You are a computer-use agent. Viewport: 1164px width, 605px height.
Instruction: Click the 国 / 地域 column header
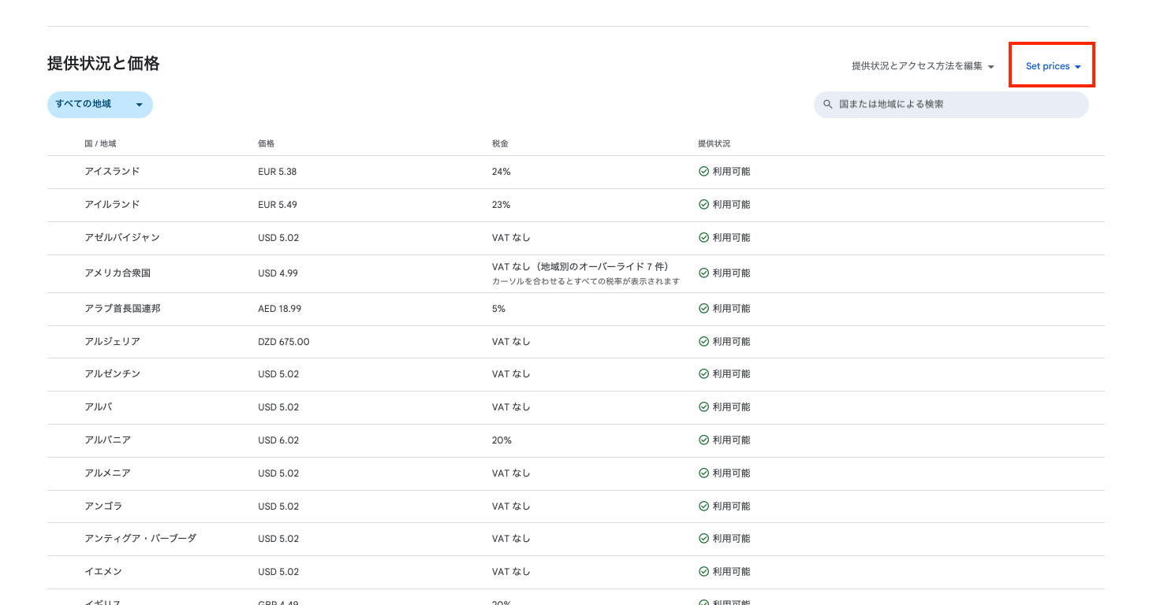(x=100, y=144)
